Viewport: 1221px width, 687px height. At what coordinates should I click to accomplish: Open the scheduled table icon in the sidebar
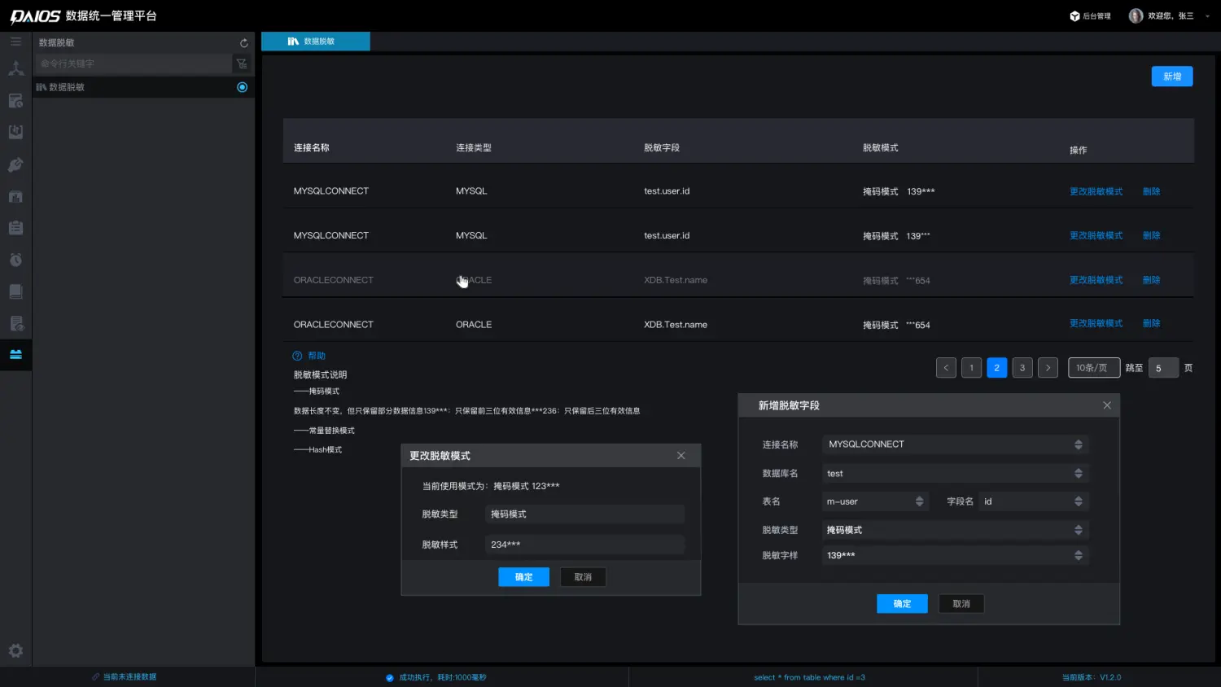click(15, 101)
